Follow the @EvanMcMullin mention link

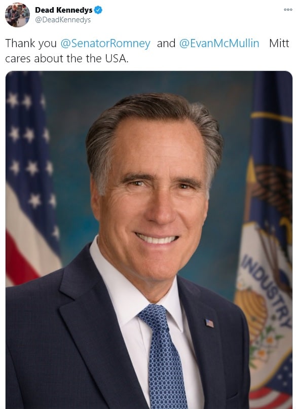point(219,43)
